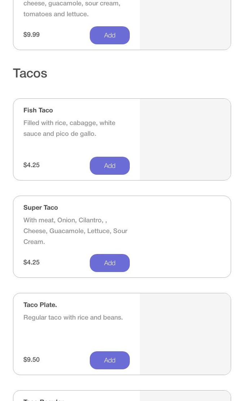Click the $9.99 price label
The image size is (243, 401).
(x=31, y=35)
